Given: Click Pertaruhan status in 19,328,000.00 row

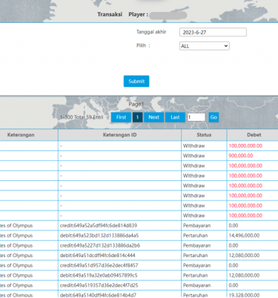Looking at the screenshot, I should tap(195, 295).
